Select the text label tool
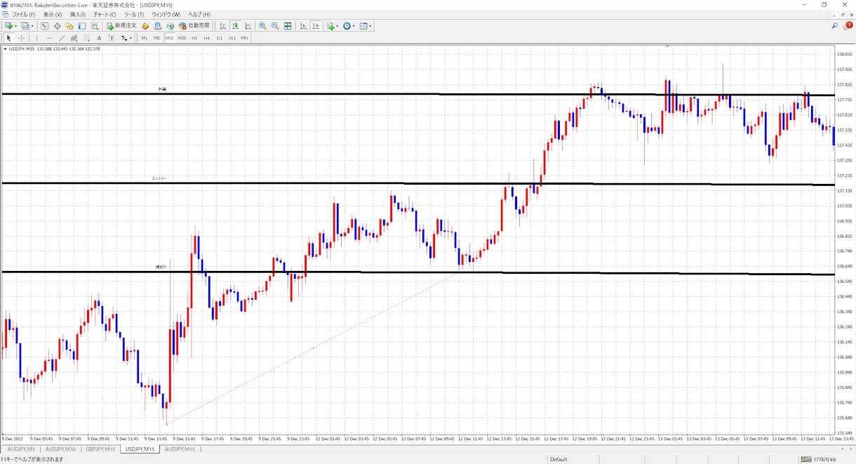856x464 pixels. click(112, 38)
